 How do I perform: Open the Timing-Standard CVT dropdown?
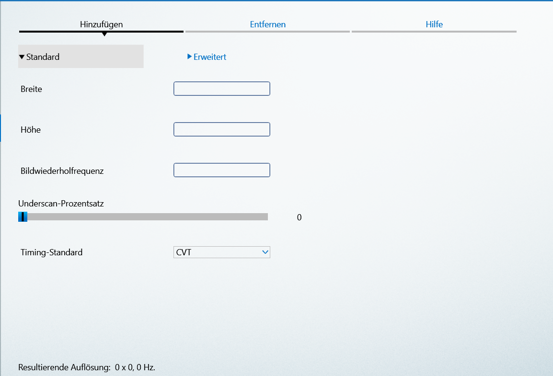221,252
